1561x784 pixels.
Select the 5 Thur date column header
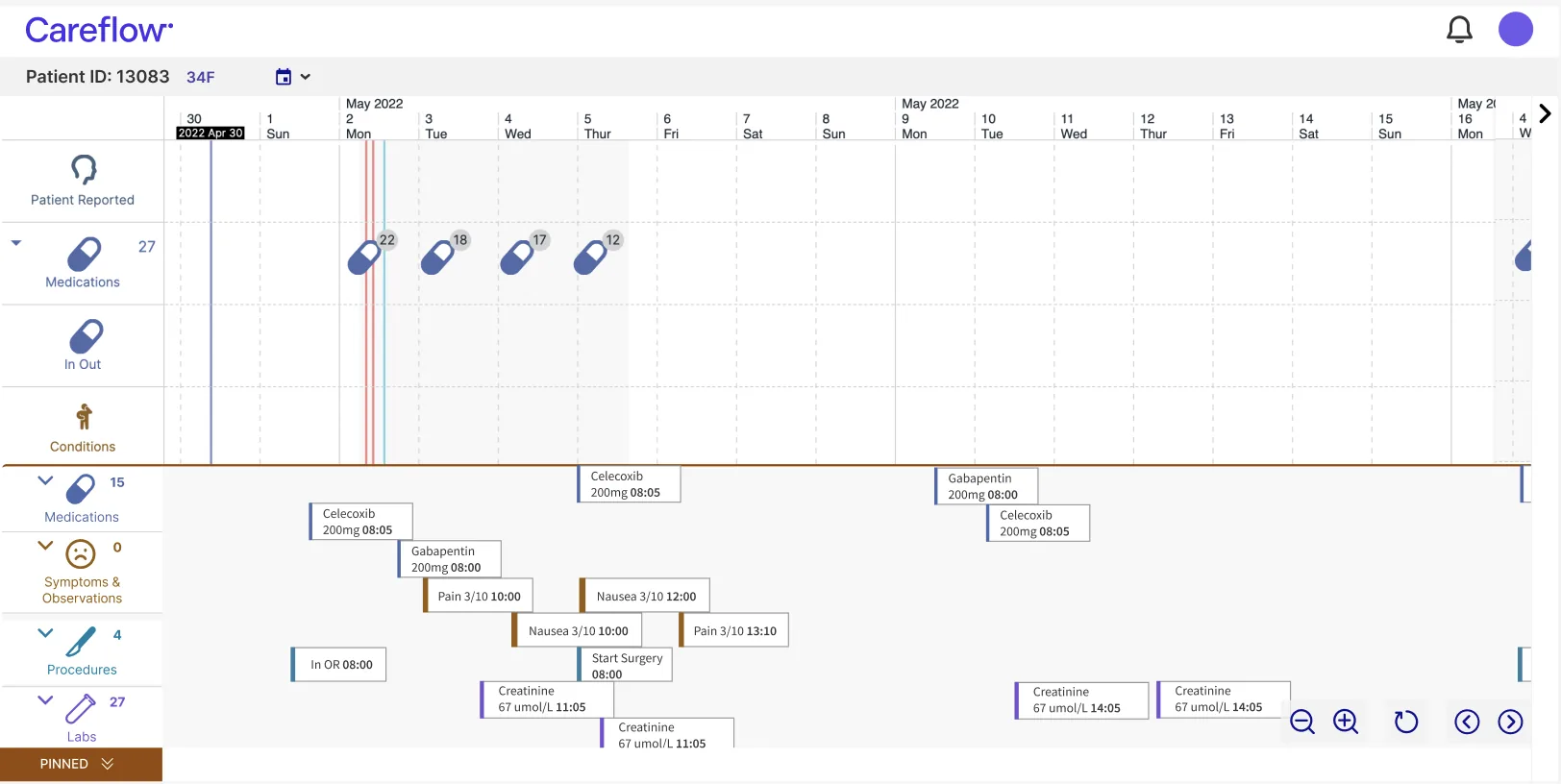[x=597, y=126]
